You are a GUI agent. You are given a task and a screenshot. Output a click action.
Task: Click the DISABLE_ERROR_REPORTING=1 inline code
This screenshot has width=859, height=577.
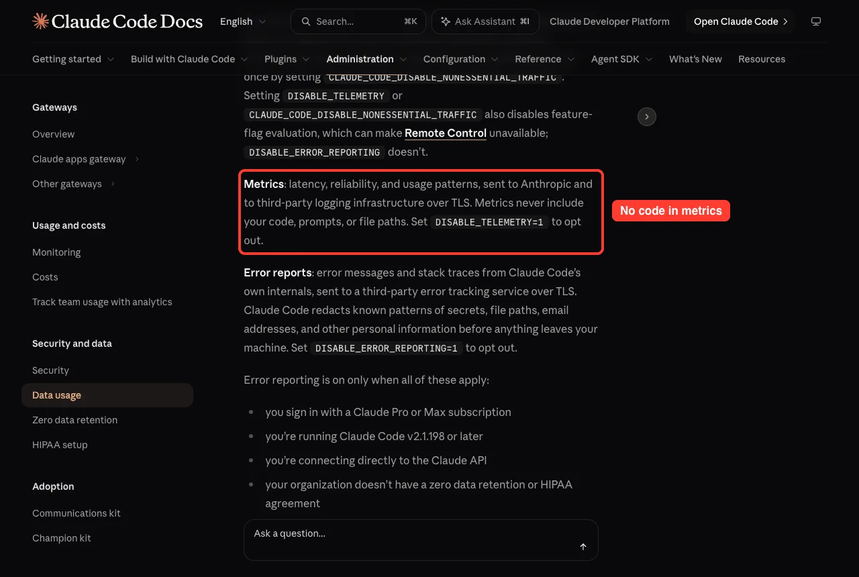click(386, 348)
